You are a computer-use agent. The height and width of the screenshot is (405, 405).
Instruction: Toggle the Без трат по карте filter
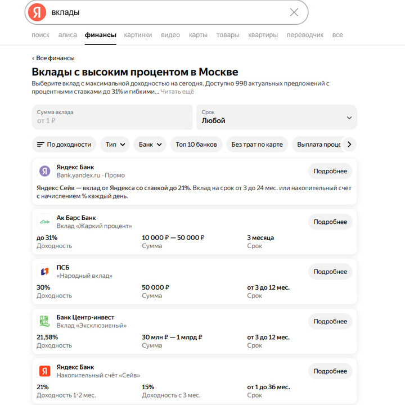tap(257, 145)
